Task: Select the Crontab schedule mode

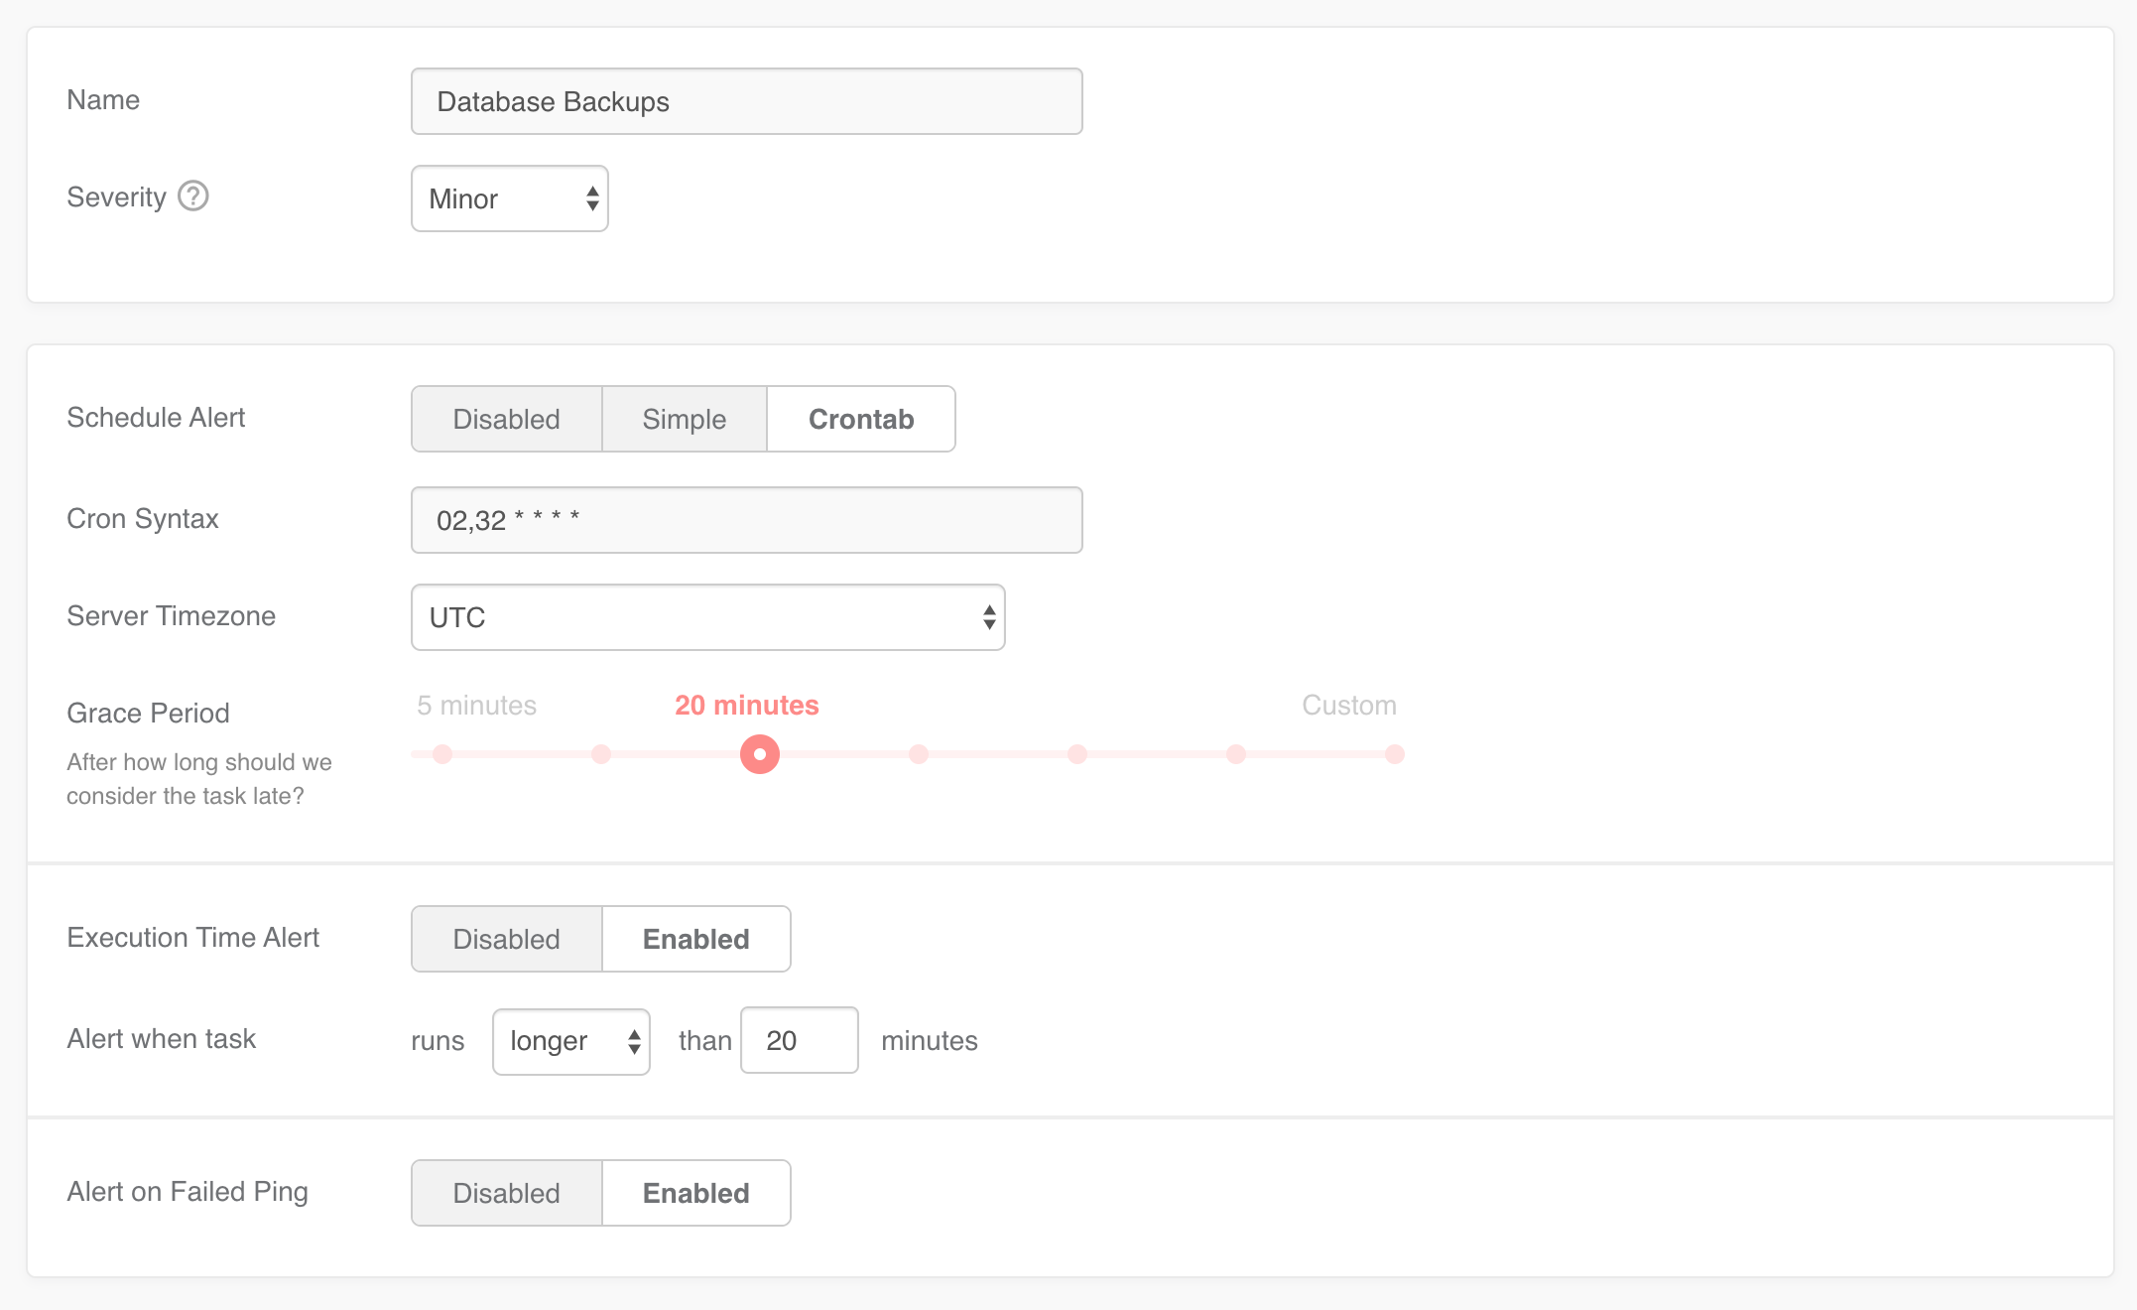Action: tap(860, 419)
